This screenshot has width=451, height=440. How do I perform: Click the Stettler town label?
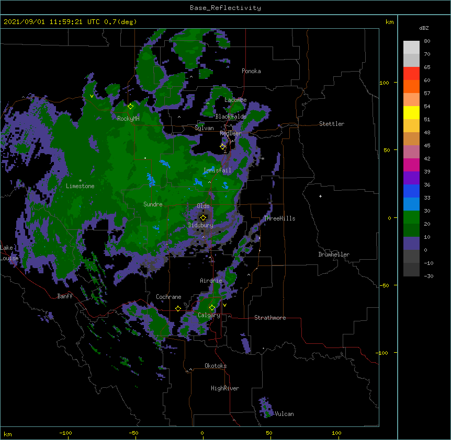(332, 124)
